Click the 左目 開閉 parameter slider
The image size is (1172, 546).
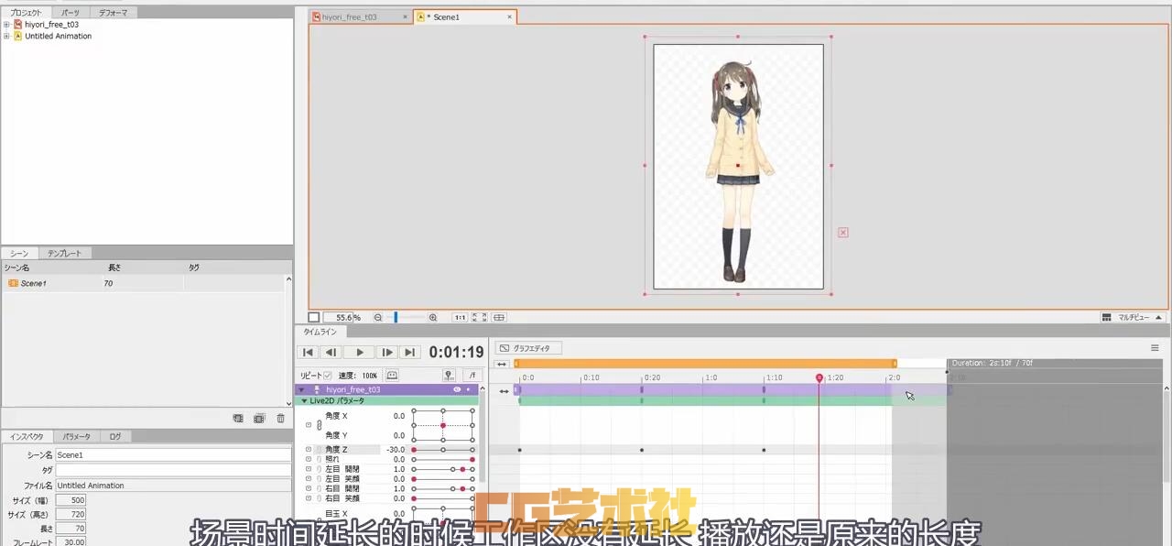tap(443, 469)
